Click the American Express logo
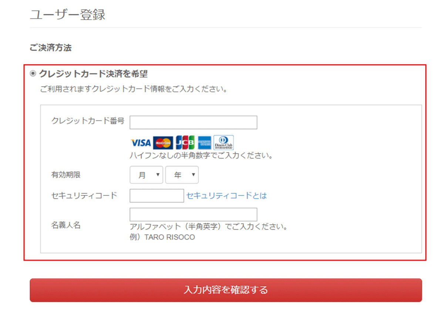 [204, 143]
